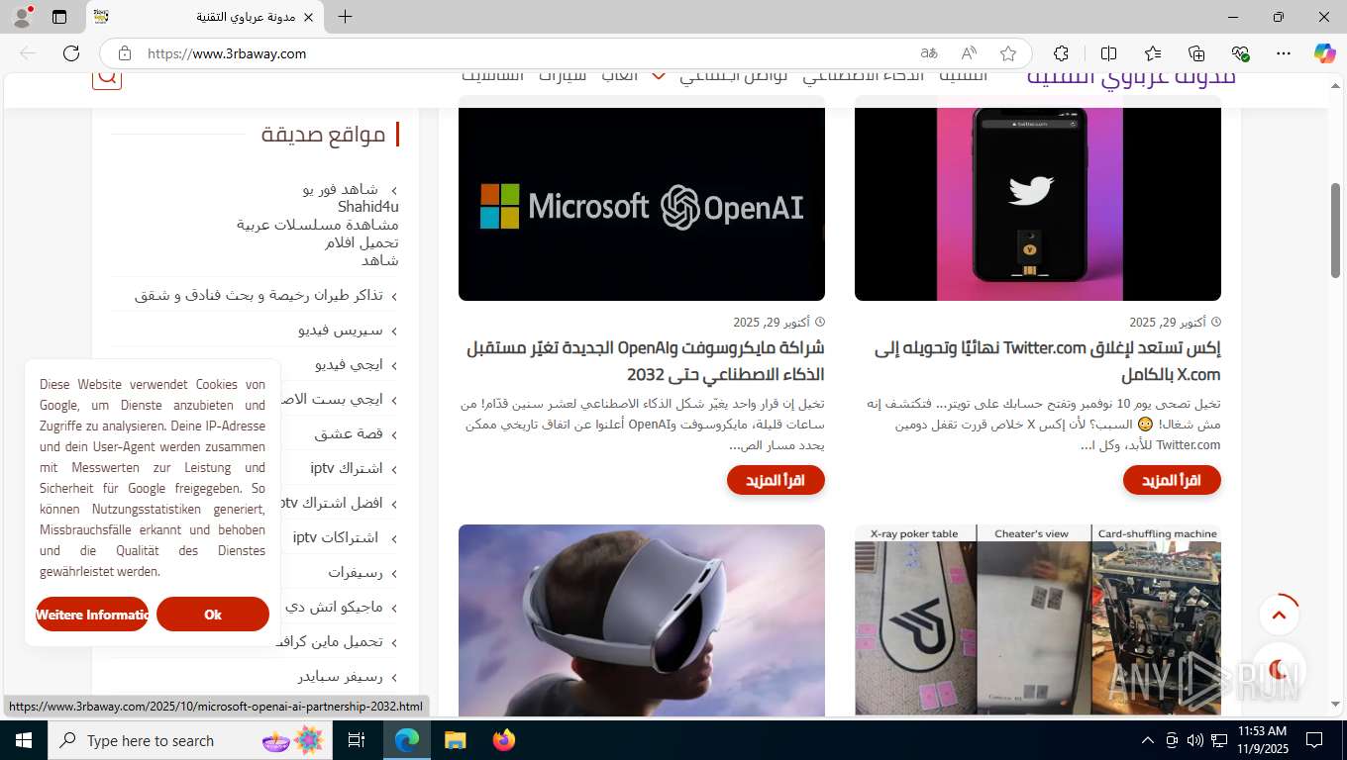The height and width of the screenshot is (760, 1347).
Task: Open ايجي فيديو sidebar link
Action: [349, 364]
